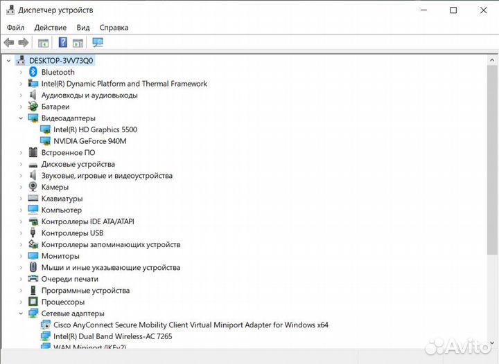Click the NVIDIA GeForce 940M adapter icon

[45, 141]
